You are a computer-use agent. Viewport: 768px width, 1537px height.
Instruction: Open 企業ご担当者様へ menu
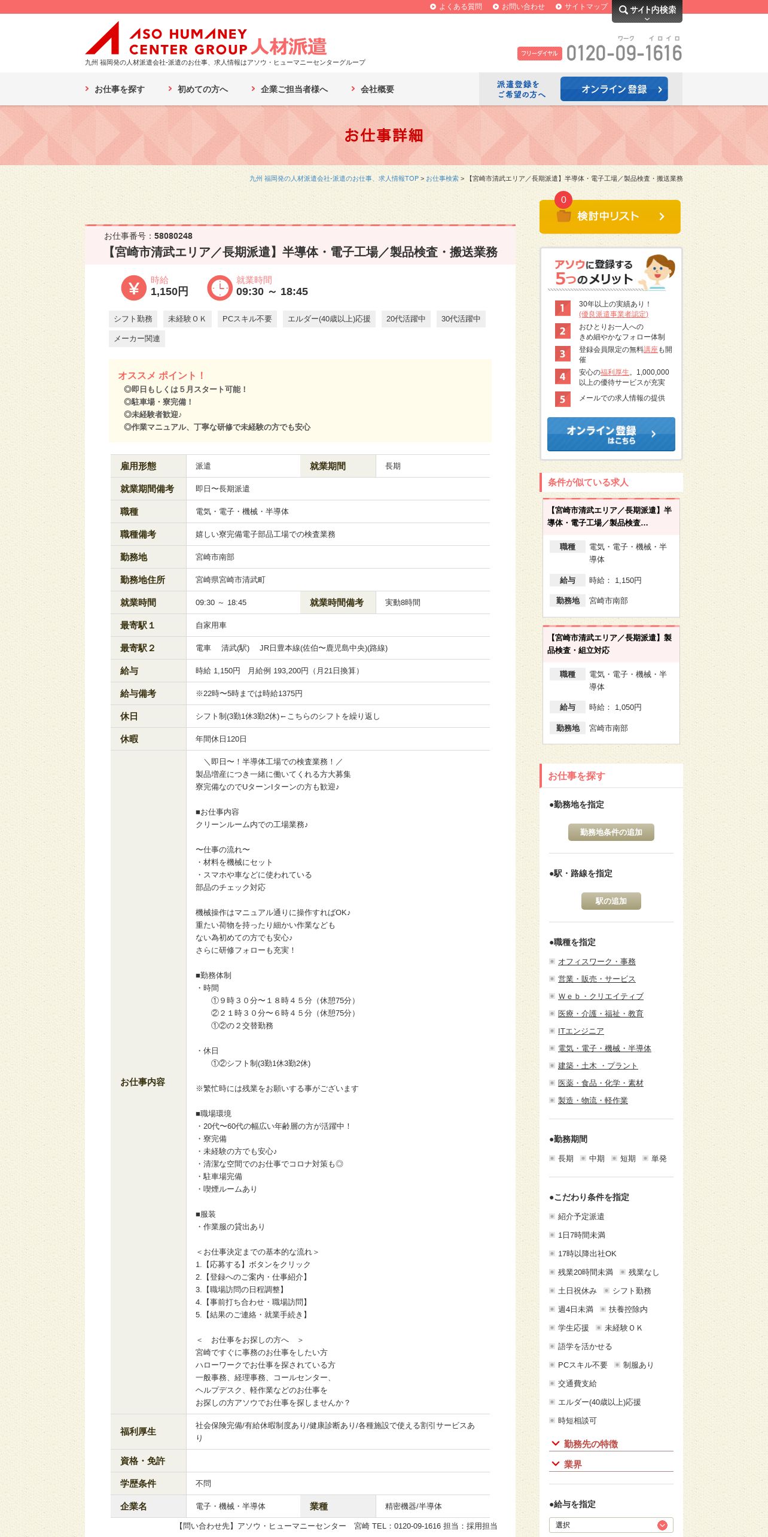[x=289, y=89]
